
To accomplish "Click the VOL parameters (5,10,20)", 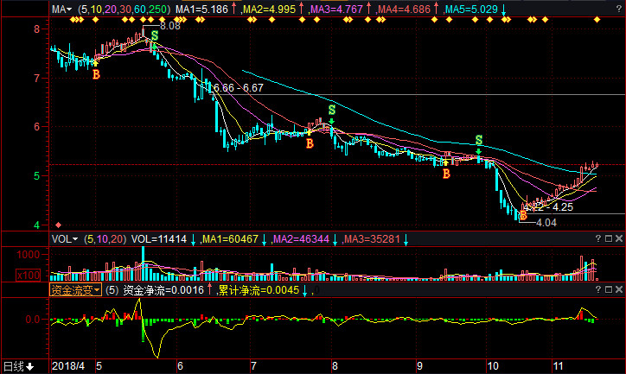I will [x=105, y=238].
